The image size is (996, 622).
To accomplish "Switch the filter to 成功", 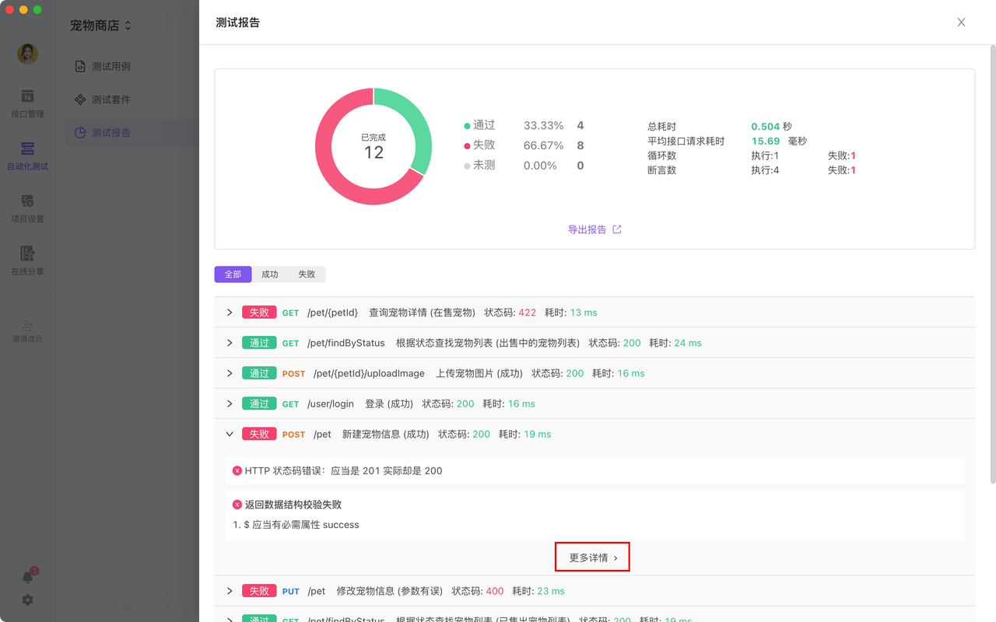I will coord(269,274).
